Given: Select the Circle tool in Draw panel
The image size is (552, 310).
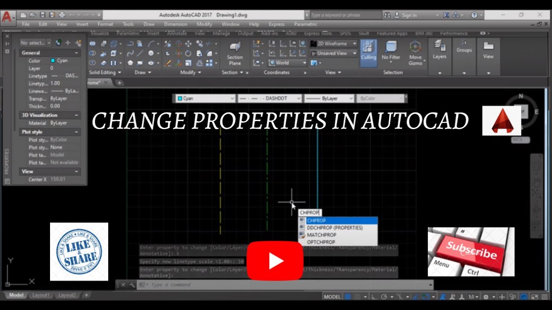Looking at the screenshot, I should pyautogui.click(x=151, y=53).
